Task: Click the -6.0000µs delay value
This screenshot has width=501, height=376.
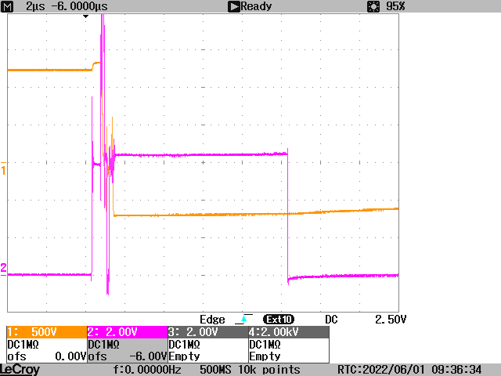Action: [x=80, y=6]
